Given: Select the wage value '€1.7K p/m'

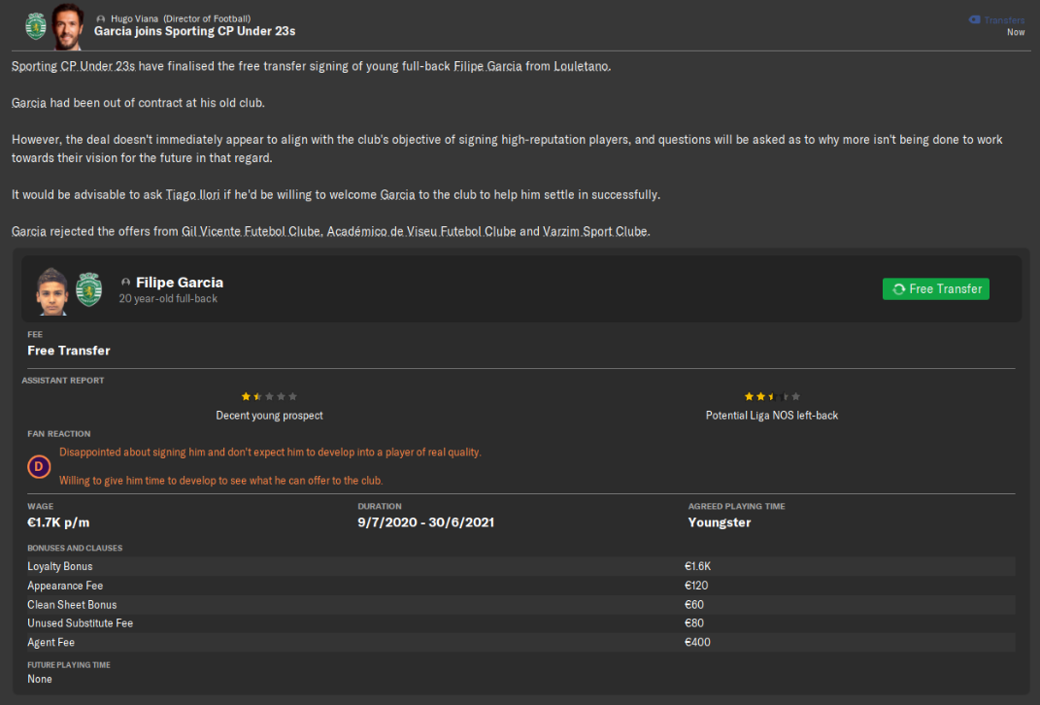Looking at the screenshot, I should point(58,522).
